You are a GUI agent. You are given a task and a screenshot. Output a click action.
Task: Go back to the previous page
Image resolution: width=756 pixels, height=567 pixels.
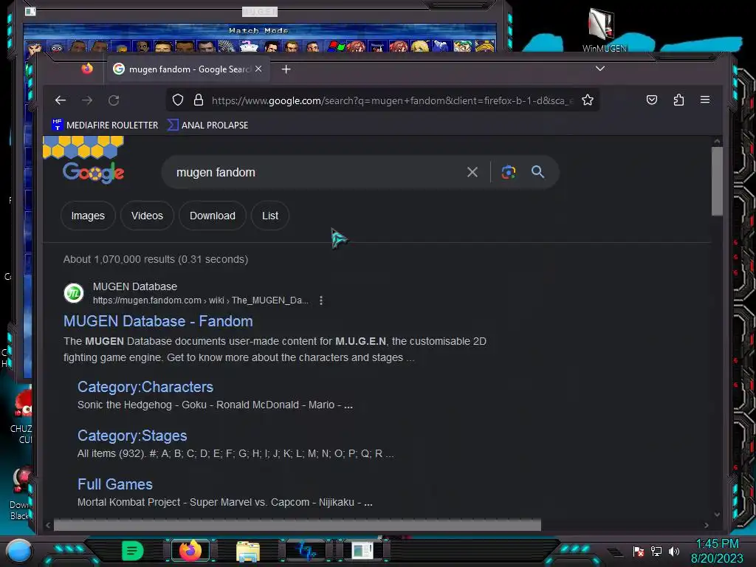click(61, 100)
